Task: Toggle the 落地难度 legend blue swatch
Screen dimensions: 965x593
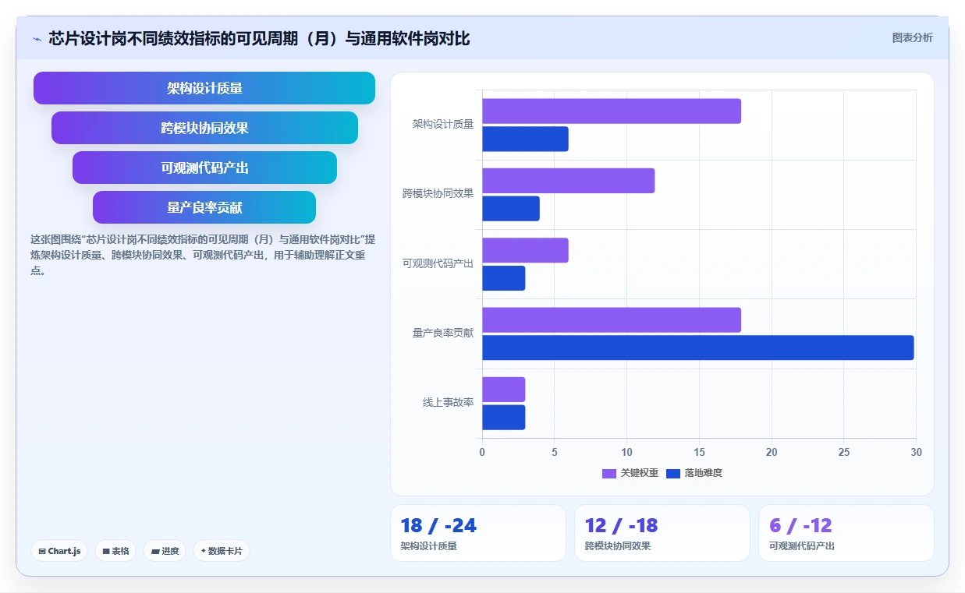Action: click(673, 473)
